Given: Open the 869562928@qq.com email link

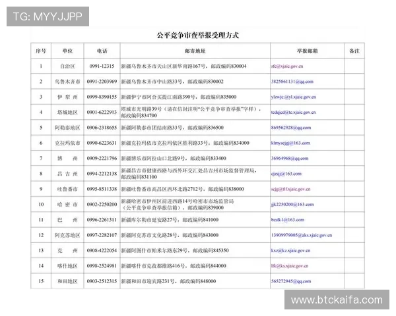Looking at the screenshot, I should tap(291, 128).
